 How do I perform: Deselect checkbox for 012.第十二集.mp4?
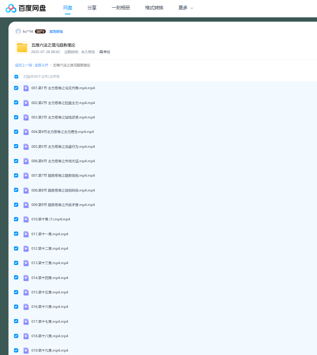click(x=16, y=248)
